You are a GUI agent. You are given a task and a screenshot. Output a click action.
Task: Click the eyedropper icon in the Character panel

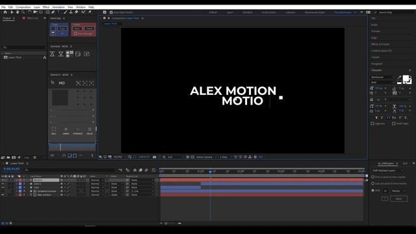400,77
